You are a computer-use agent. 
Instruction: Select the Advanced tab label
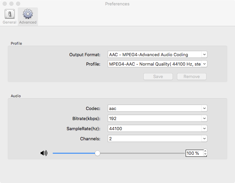pos(28,22)
